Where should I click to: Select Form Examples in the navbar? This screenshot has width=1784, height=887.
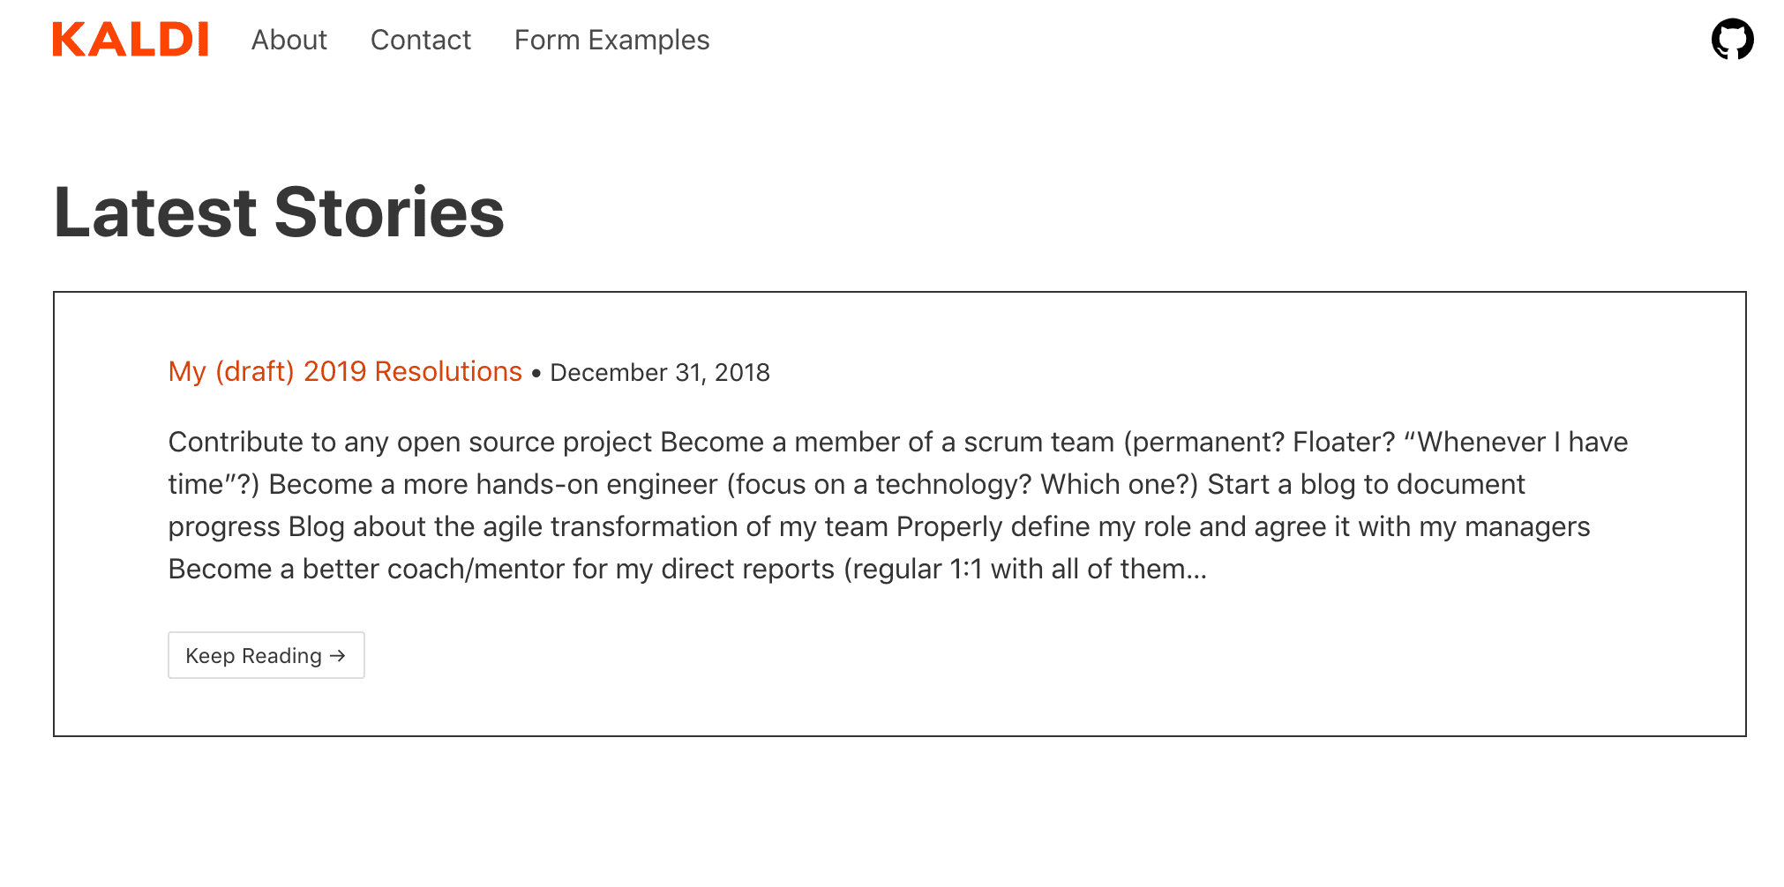[x=611, y=40]
